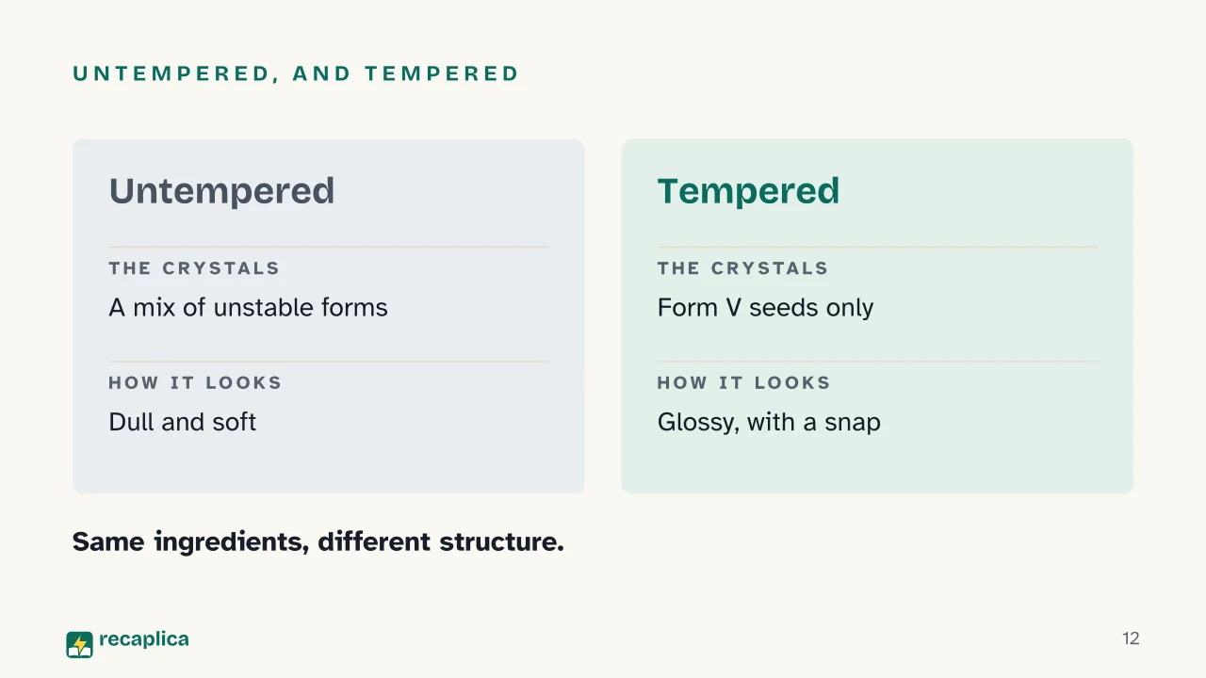The width and height of the screenshot is (1206, 678).
Task: Click the slide number 12
Action: coord(1131,638)
